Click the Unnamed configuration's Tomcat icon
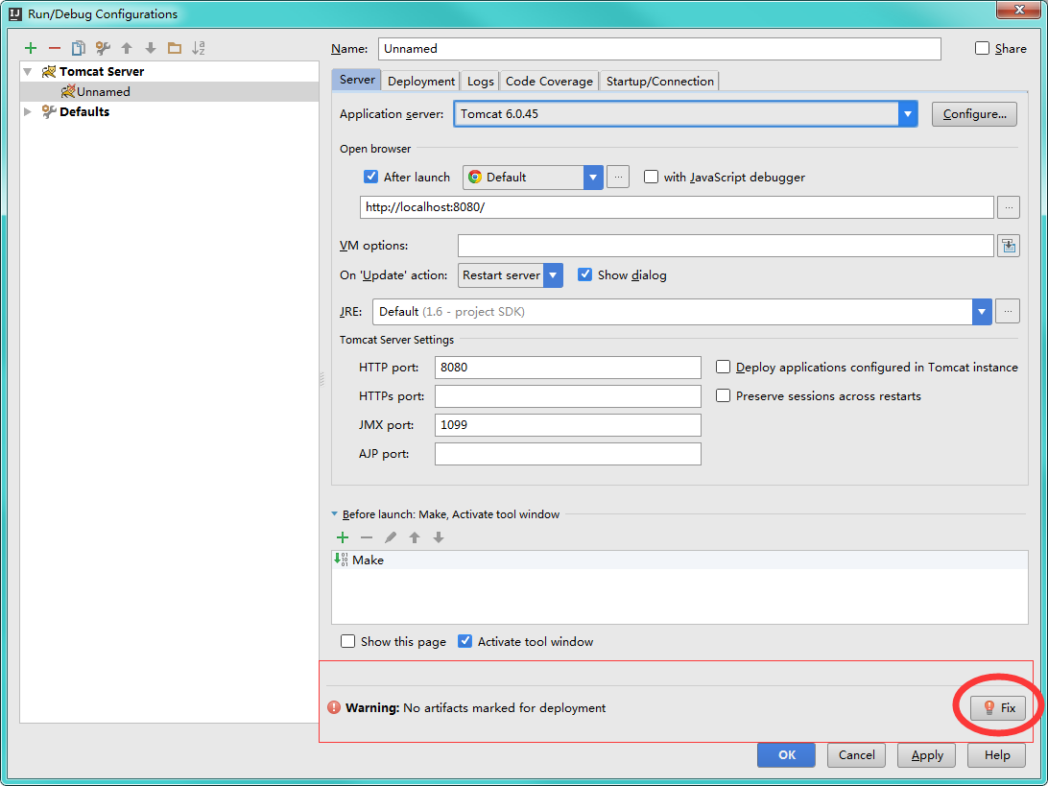The image size is (1048, 786). (x=67, y=91)
